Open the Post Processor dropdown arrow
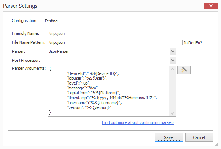This screenshot has width=221, height=149. 173,60
